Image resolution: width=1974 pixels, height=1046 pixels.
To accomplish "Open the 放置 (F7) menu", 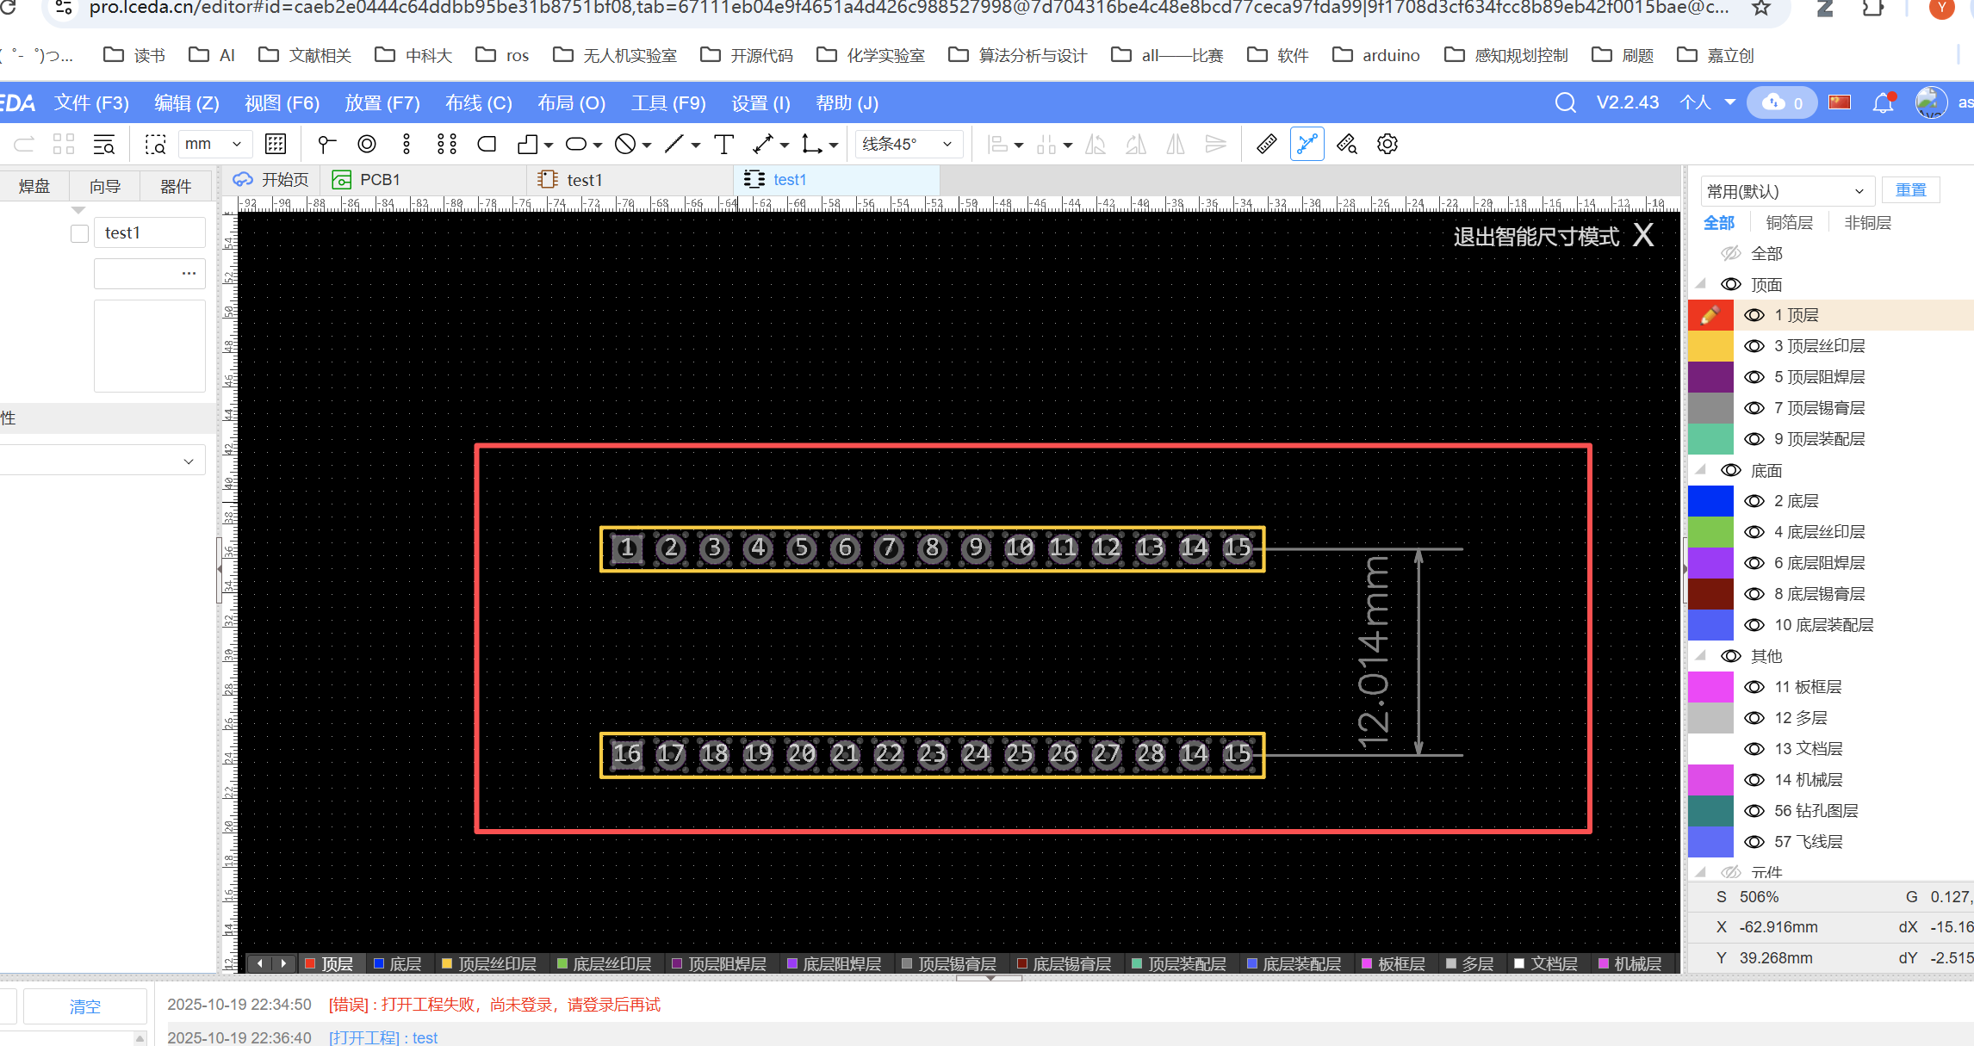I will 382,103.
